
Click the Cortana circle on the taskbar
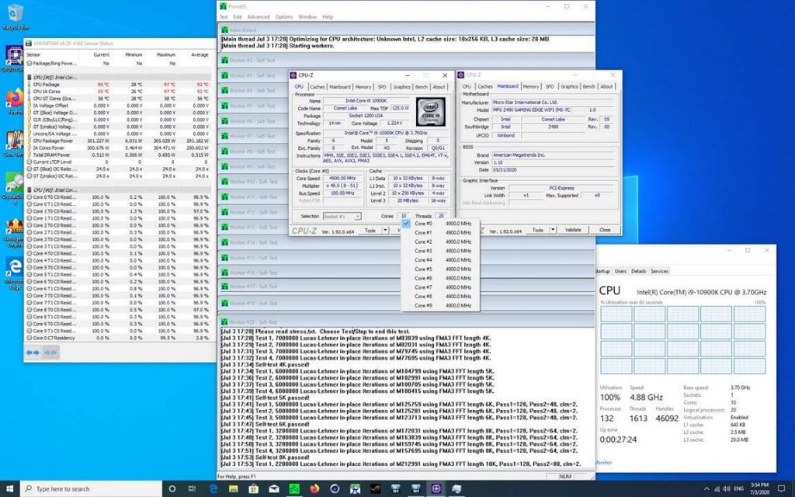pyautogui.click(x=172, y=489)
